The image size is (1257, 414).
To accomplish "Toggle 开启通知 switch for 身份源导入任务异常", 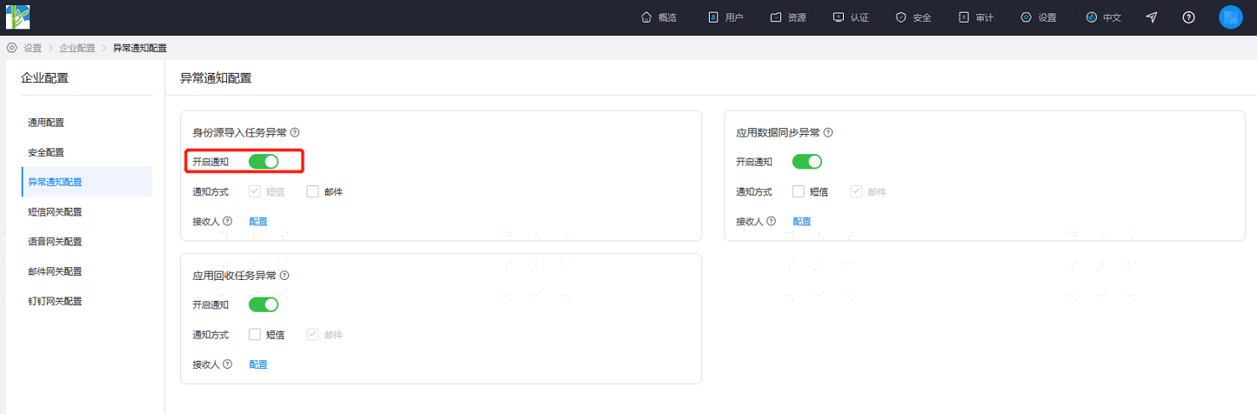I will click(x=263, y=162).
